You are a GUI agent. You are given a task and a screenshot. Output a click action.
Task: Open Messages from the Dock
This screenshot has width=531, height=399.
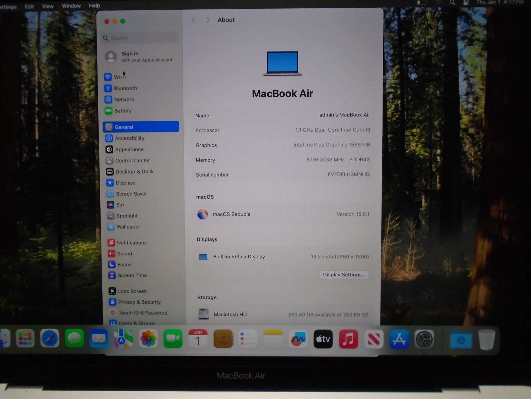(74, 339)
